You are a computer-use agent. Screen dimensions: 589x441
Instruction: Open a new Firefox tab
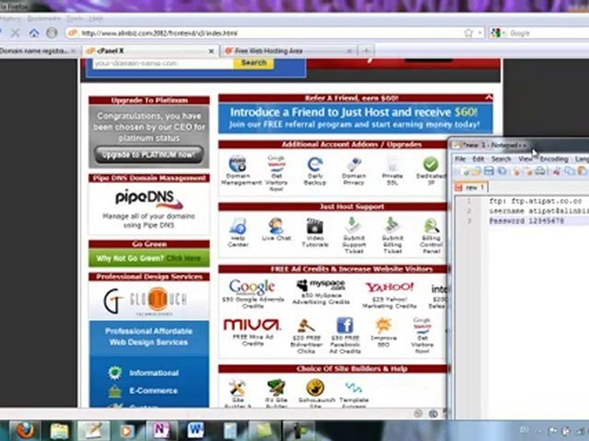366,51
